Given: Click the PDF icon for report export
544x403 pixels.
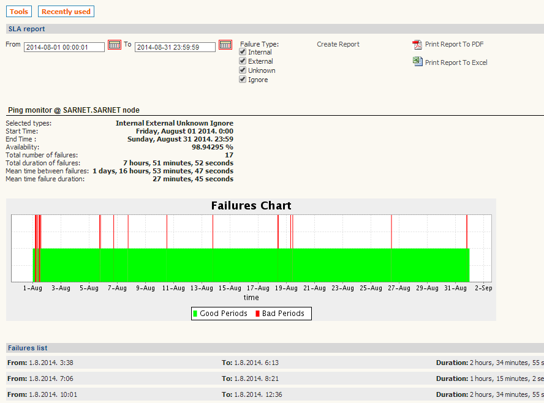Looking at the screenshot, I should (x=417, y=45).
